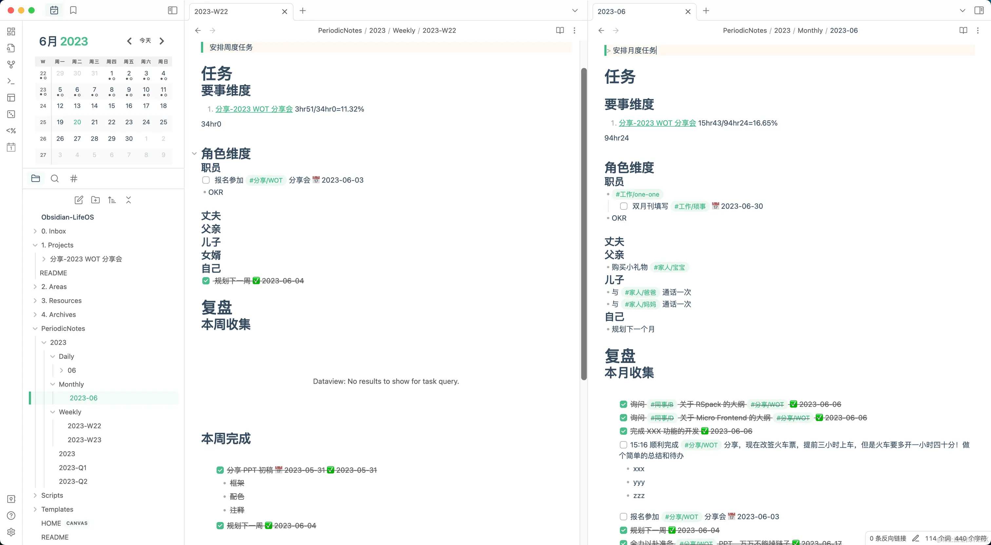991x545 pixels.
Task: Open the graph view ribbon icon
Action: [11, 65]
